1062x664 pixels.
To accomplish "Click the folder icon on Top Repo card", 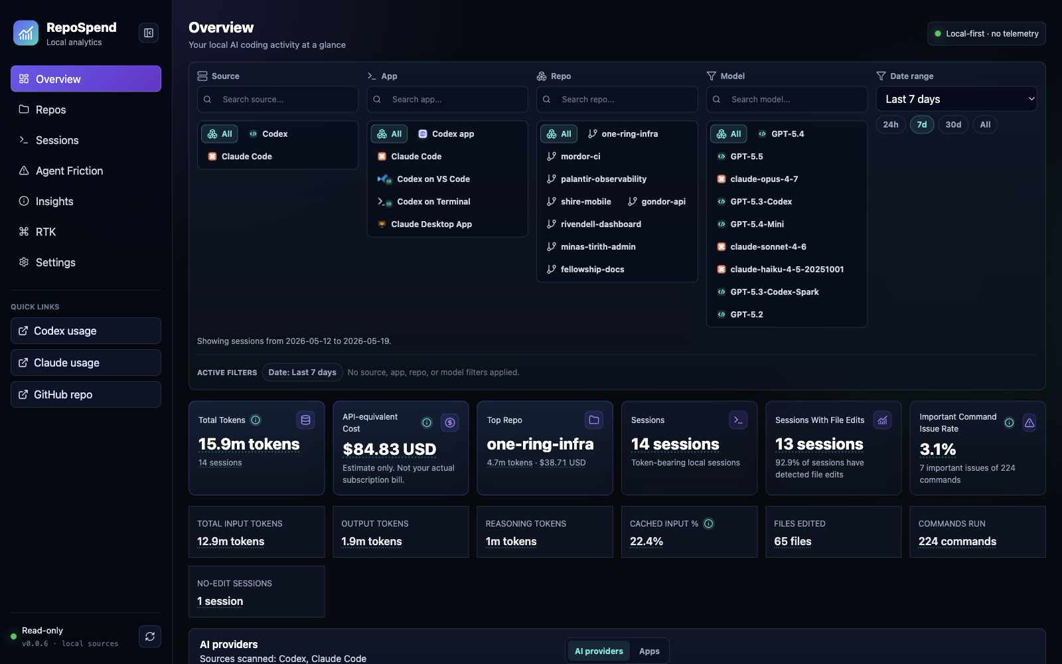I will (594, 420).
